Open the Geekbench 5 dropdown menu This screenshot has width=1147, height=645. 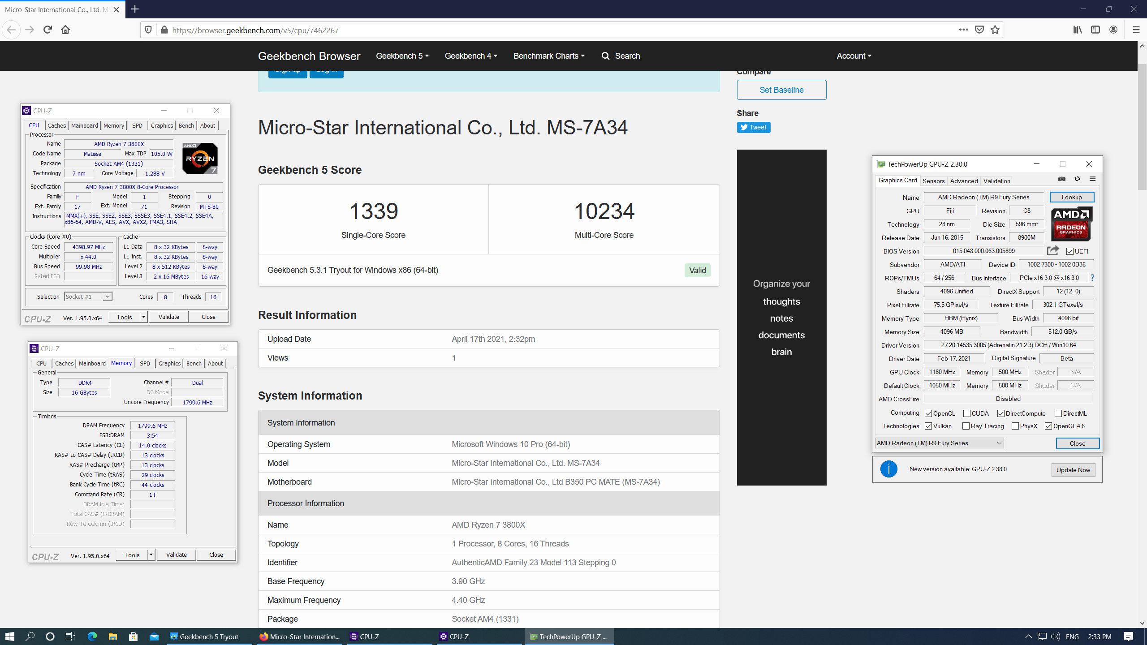click(x=402, y=56)
